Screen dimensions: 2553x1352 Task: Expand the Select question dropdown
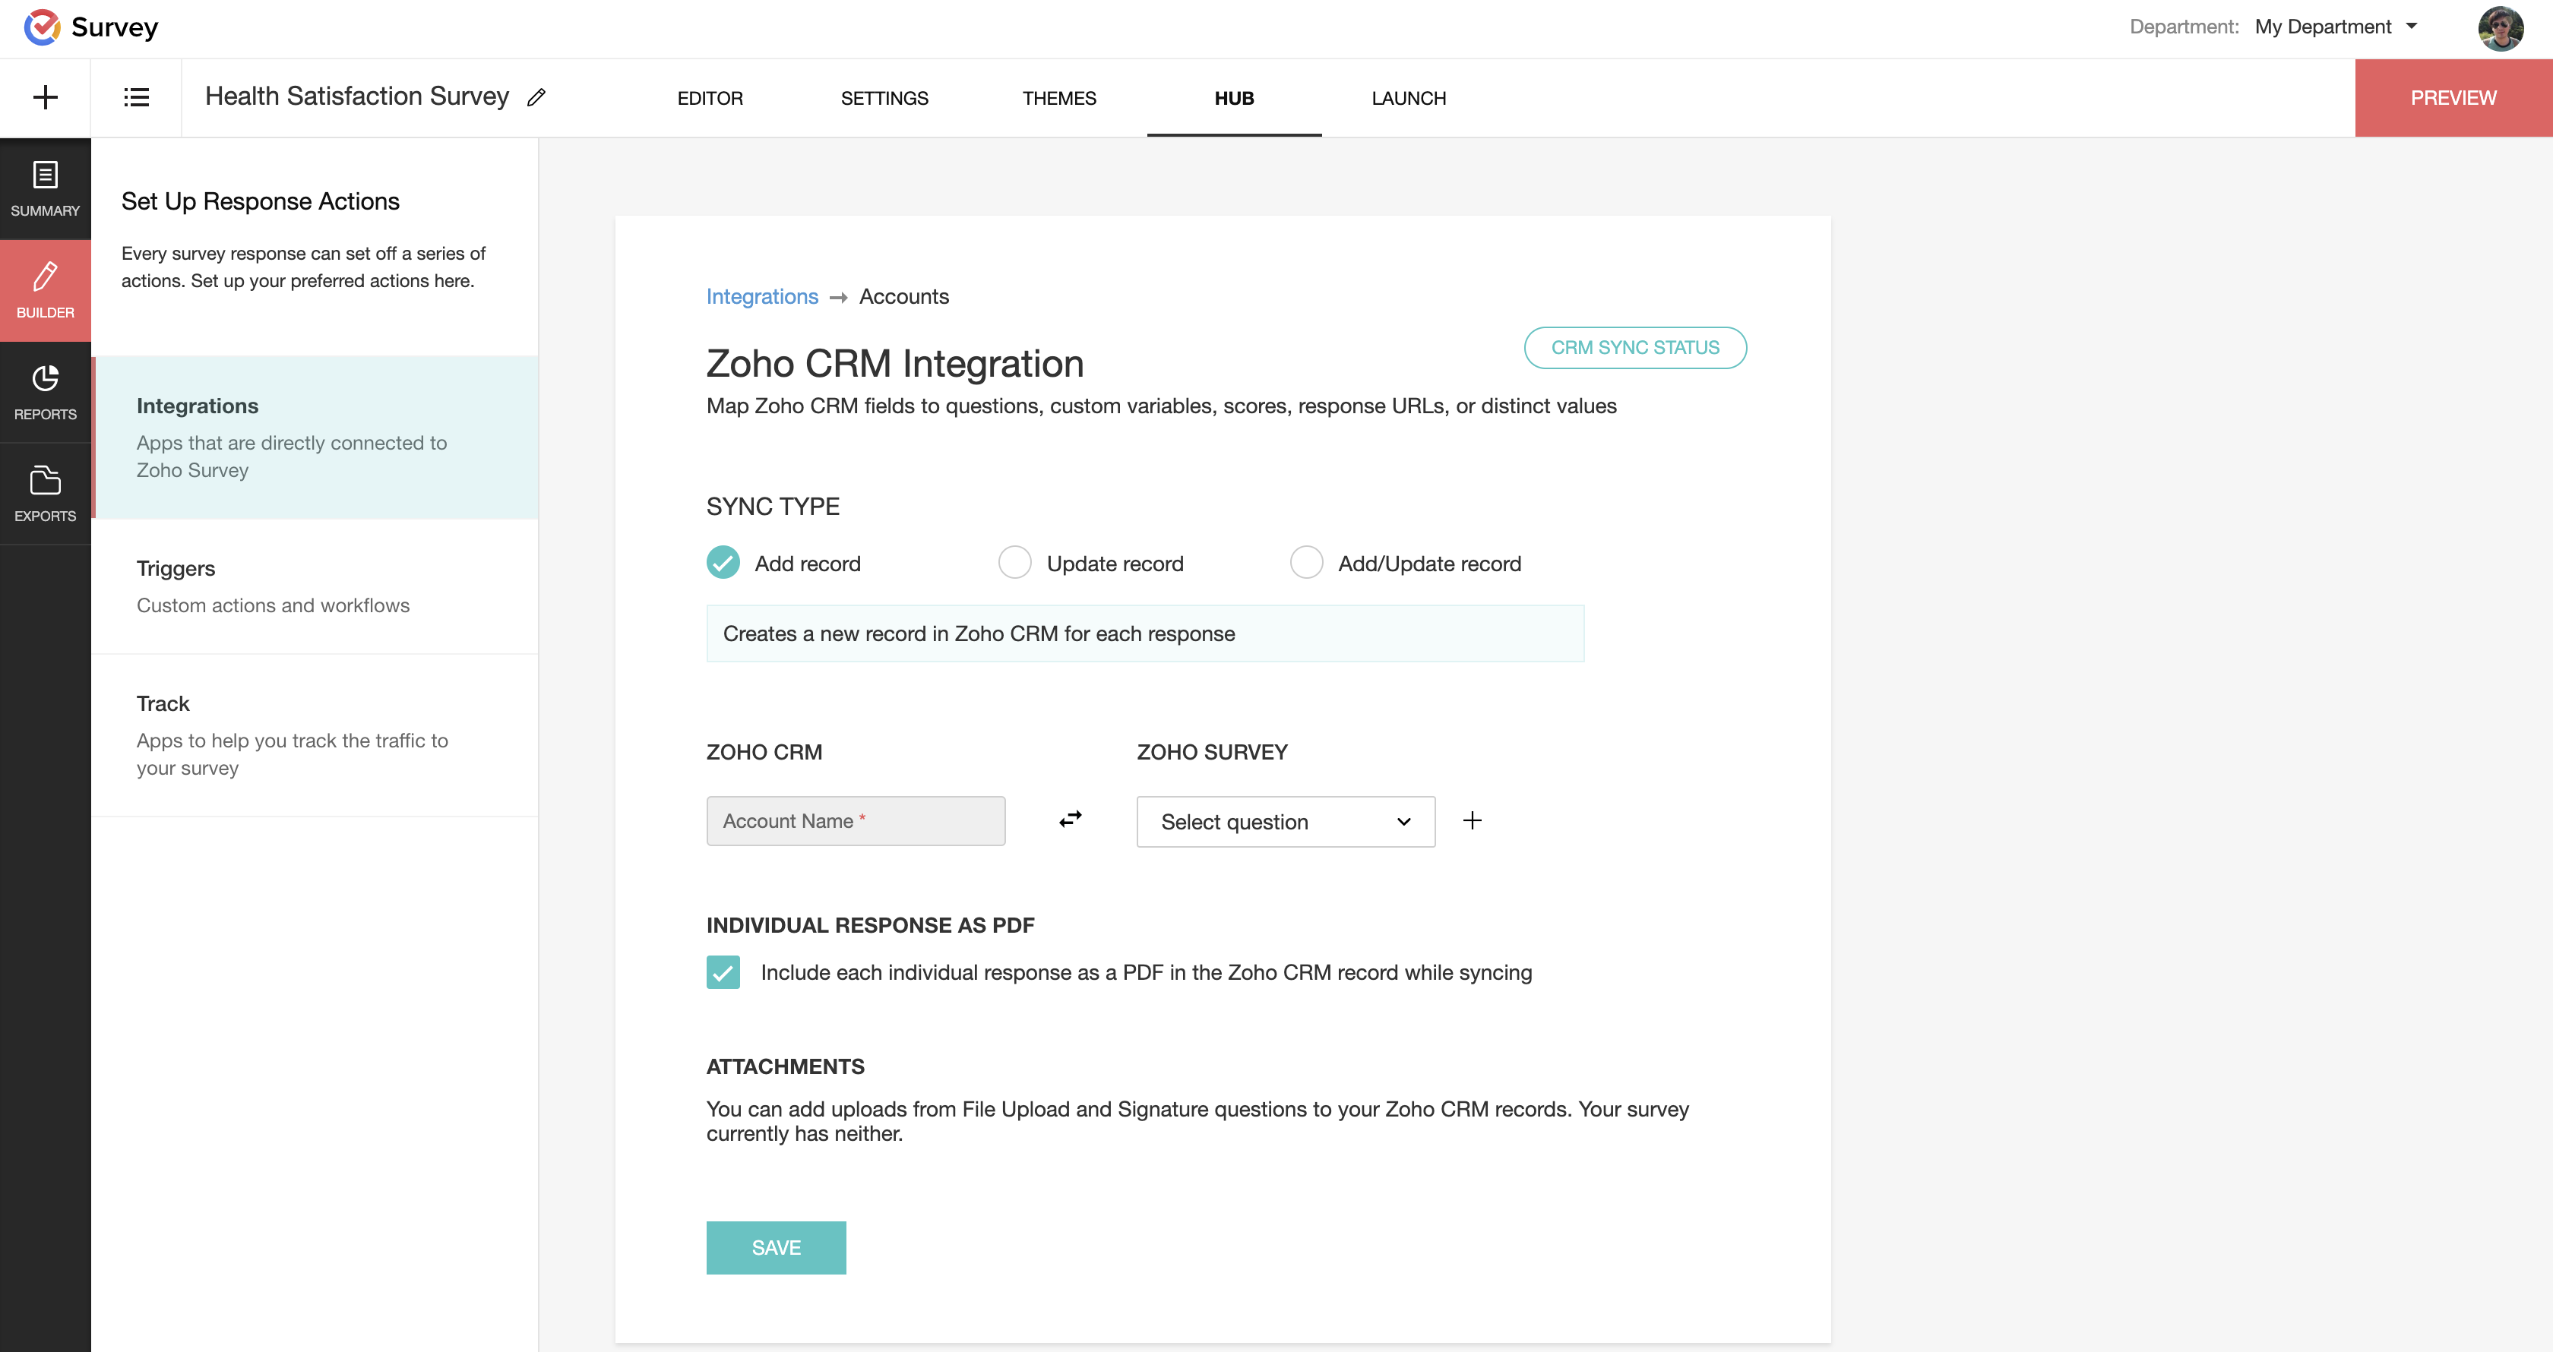coord(1284,821)
